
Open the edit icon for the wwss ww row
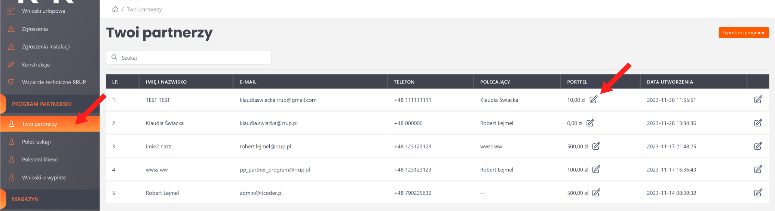coord(758,169)
